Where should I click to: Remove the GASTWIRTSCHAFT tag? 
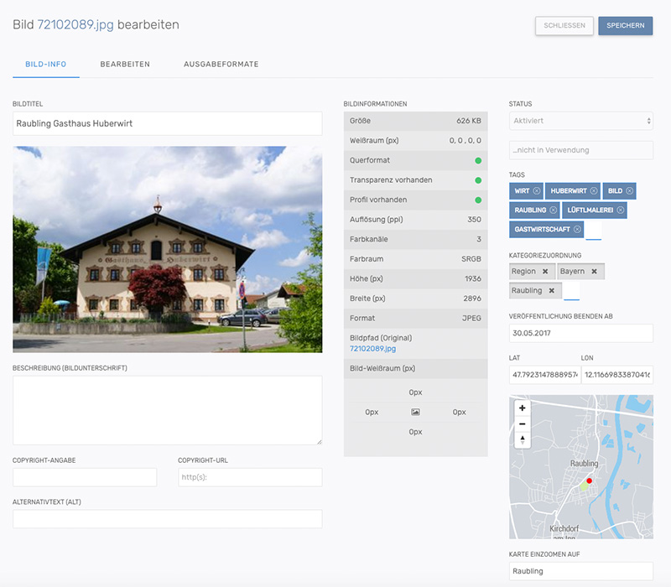pyautogui.click(x=577, y=229)
